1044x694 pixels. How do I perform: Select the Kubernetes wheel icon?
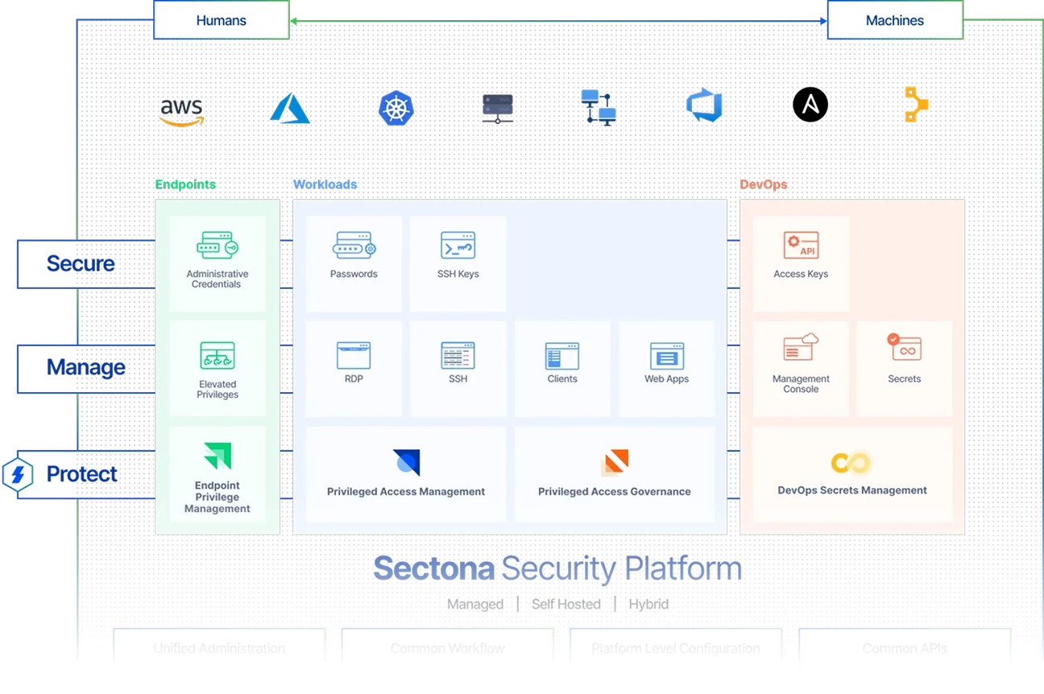coord(396,108)
